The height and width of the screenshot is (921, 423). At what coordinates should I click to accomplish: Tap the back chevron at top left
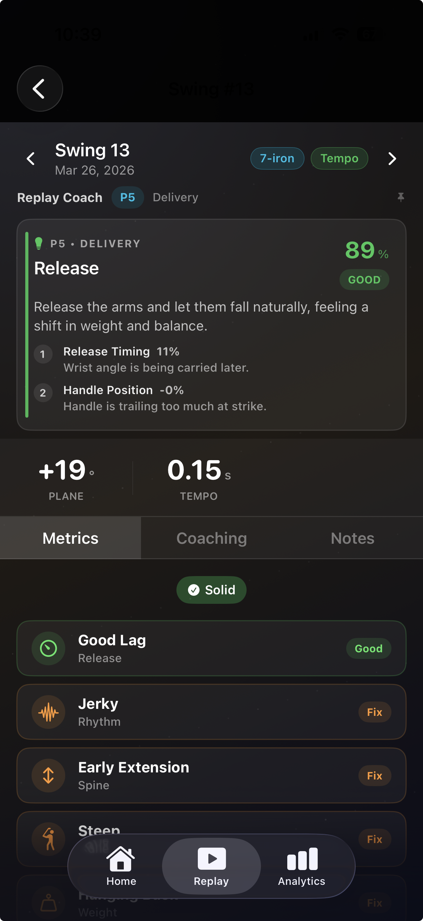click(40, 88)
